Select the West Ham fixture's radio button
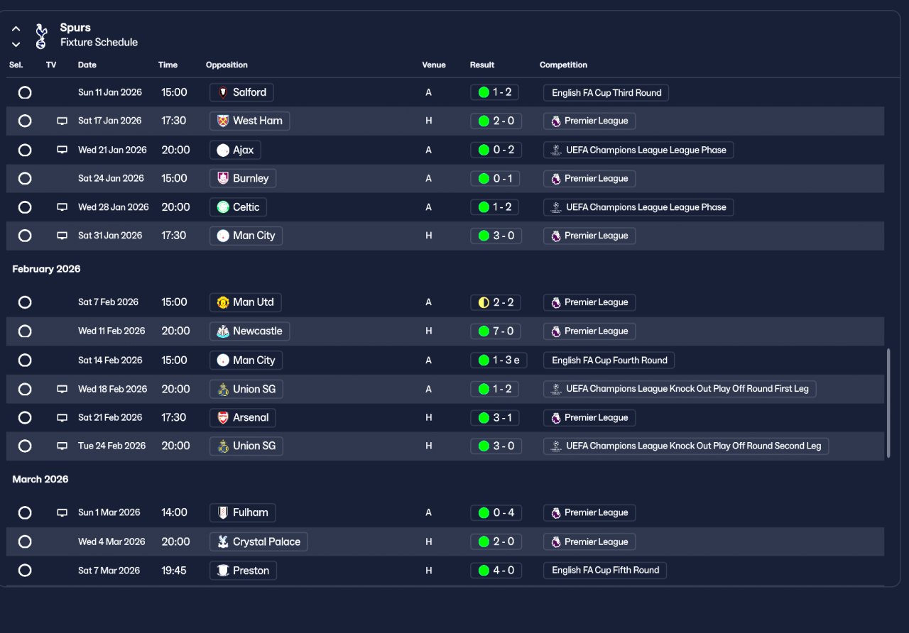909x633 pixels. (25, 121)
